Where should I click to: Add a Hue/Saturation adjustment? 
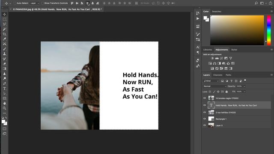[x=210, y=63]
